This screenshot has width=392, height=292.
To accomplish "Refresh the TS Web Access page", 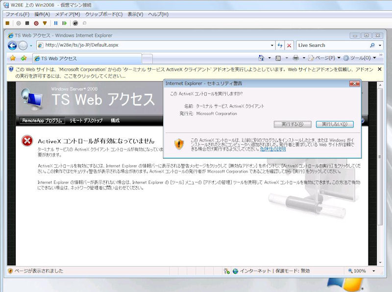I will point(280,45).
